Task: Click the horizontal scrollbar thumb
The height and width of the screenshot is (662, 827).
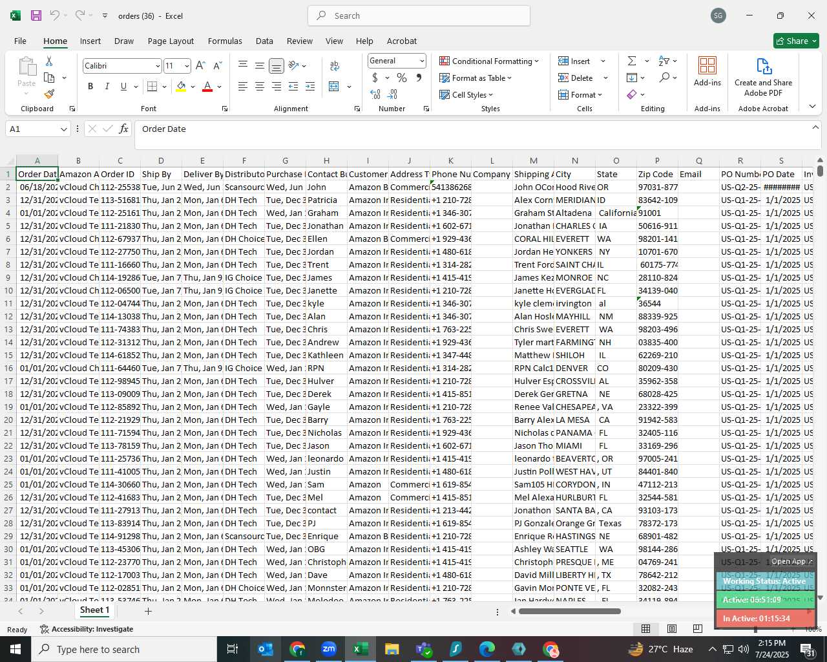Action: 569,611
